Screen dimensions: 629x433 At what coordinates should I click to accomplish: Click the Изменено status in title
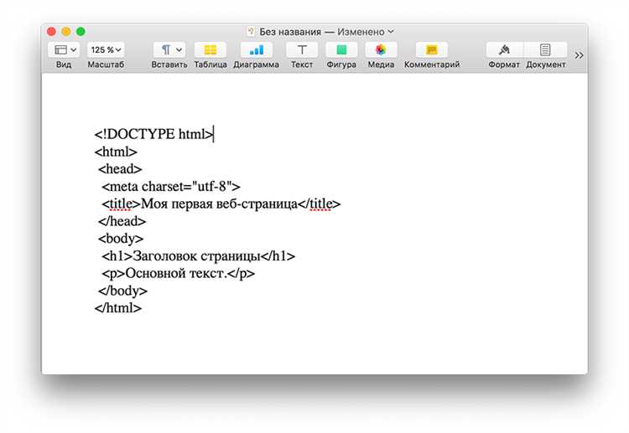pos(361,32)
